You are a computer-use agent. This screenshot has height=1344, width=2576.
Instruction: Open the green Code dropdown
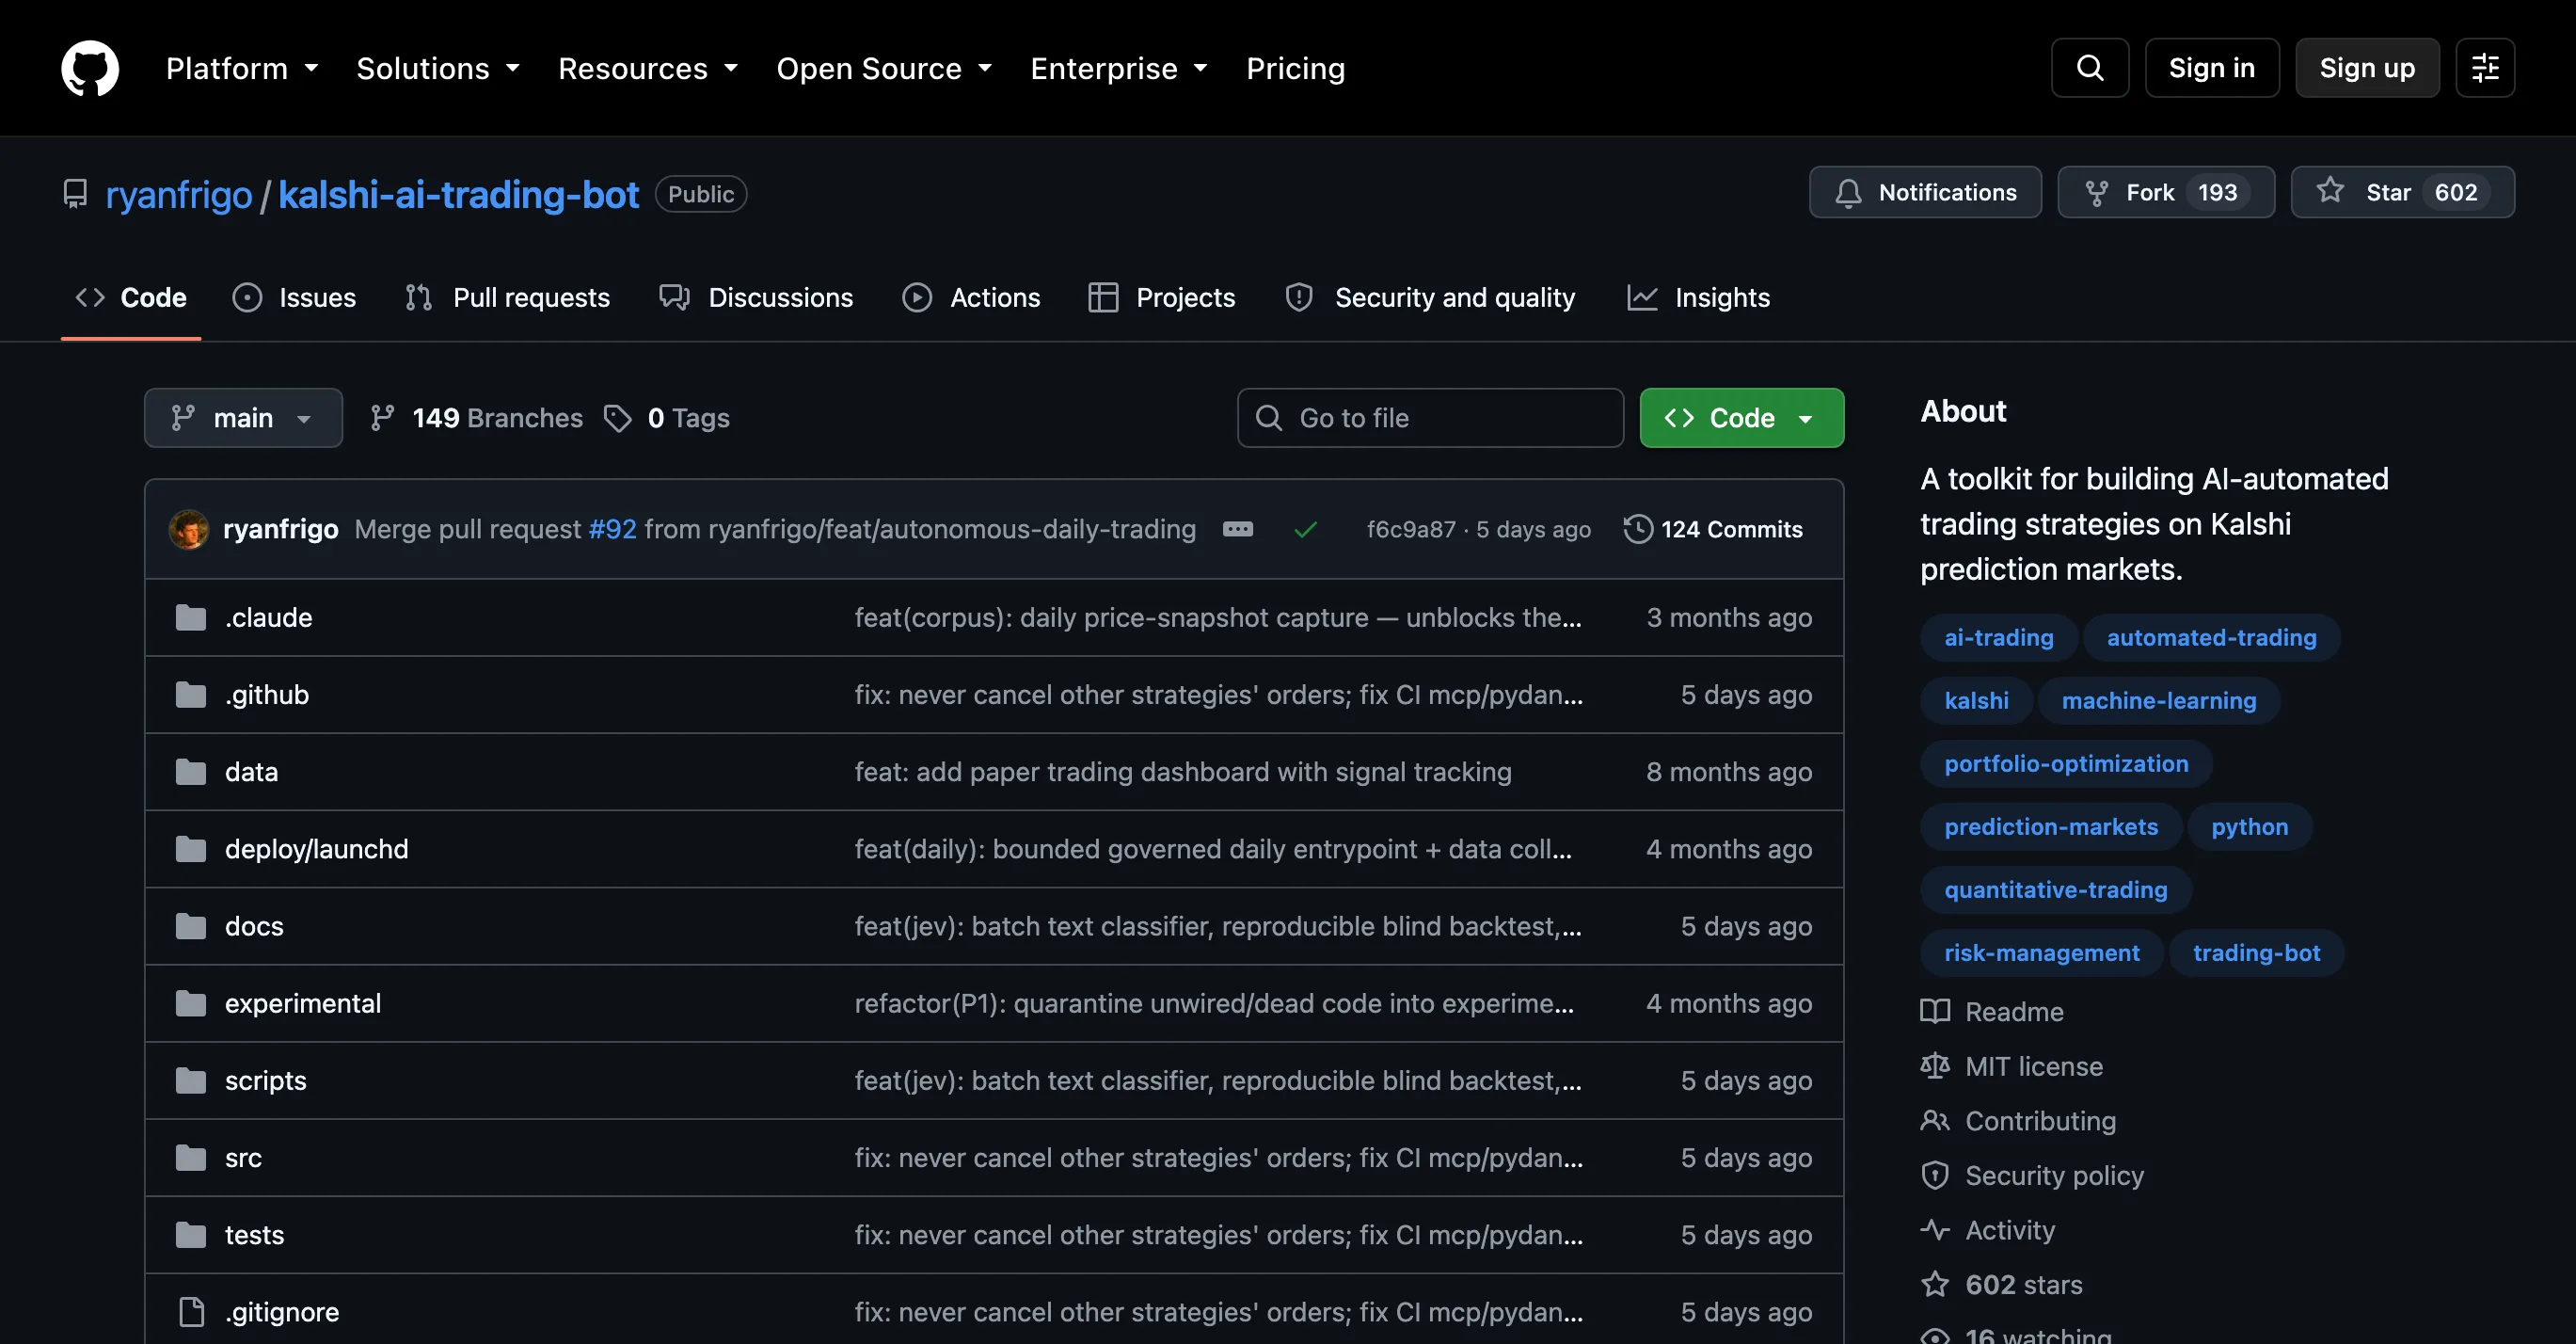[1741, 418]
